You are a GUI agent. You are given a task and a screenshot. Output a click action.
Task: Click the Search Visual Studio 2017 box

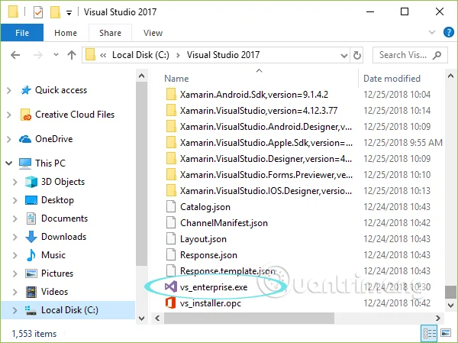(x=410, y=55)
